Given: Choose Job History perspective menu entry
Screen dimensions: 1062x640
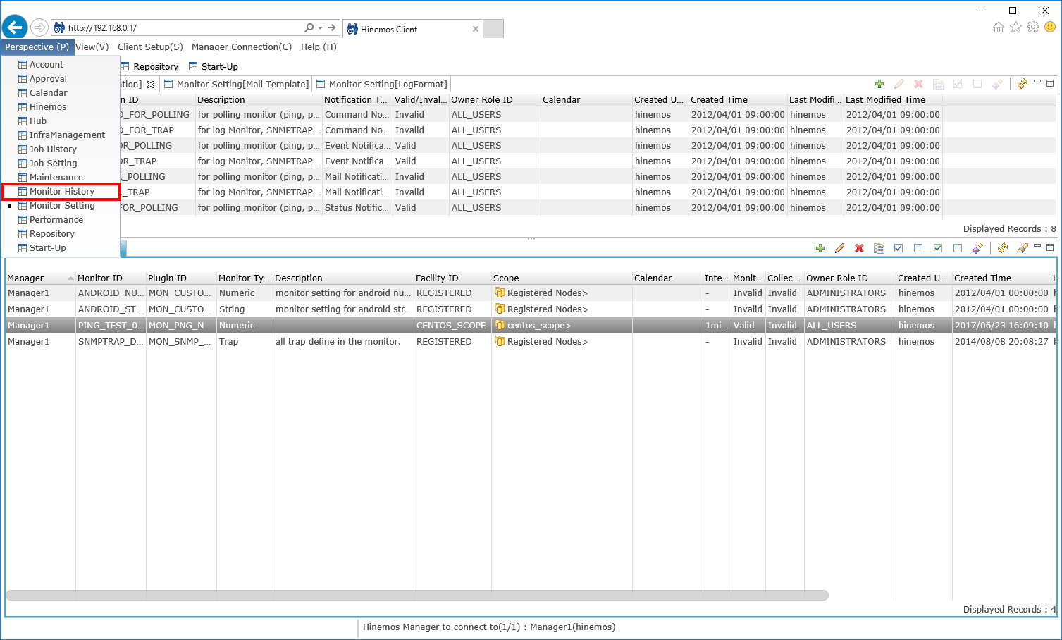Looking at the screenshot, I should [61, 149].
